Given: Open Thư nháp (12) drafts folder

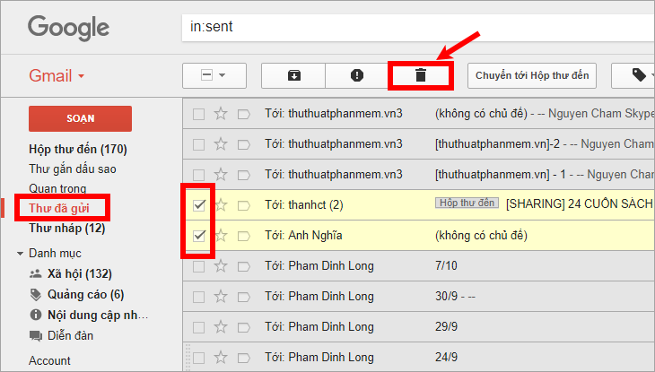Looking at the screenshot, I should pyautogui.click(x=66, y=228).
